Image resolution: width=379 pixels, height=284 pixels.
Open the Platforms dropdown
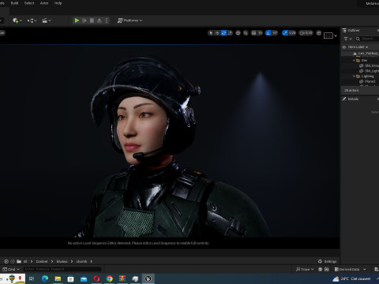129,21
